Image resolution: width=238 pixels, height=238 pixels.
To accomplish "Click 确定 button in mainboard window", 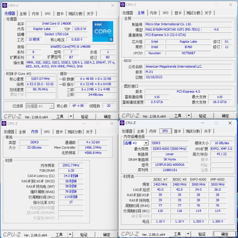I will coord(225,116).
